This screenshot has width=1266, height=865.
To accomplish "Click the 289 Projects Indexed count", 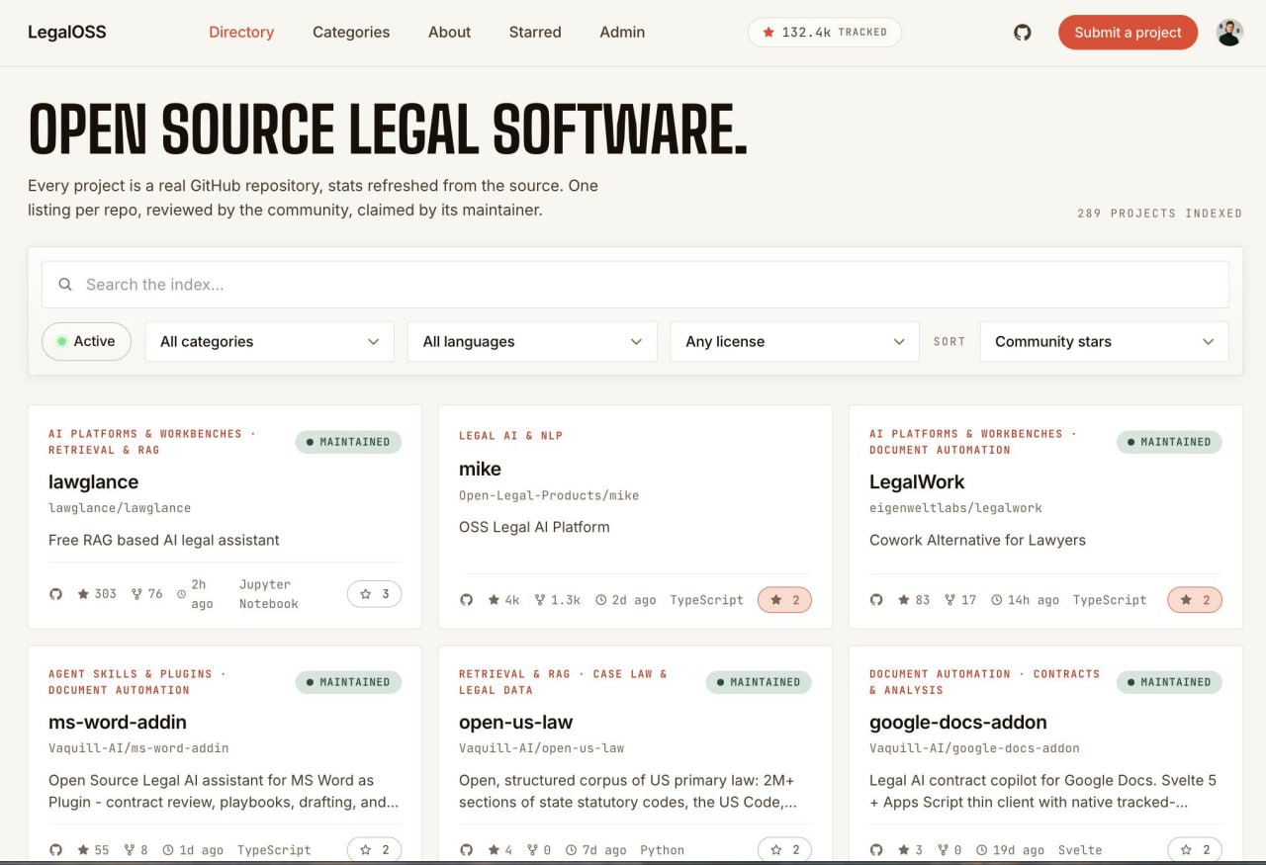I will (1159, 214).
